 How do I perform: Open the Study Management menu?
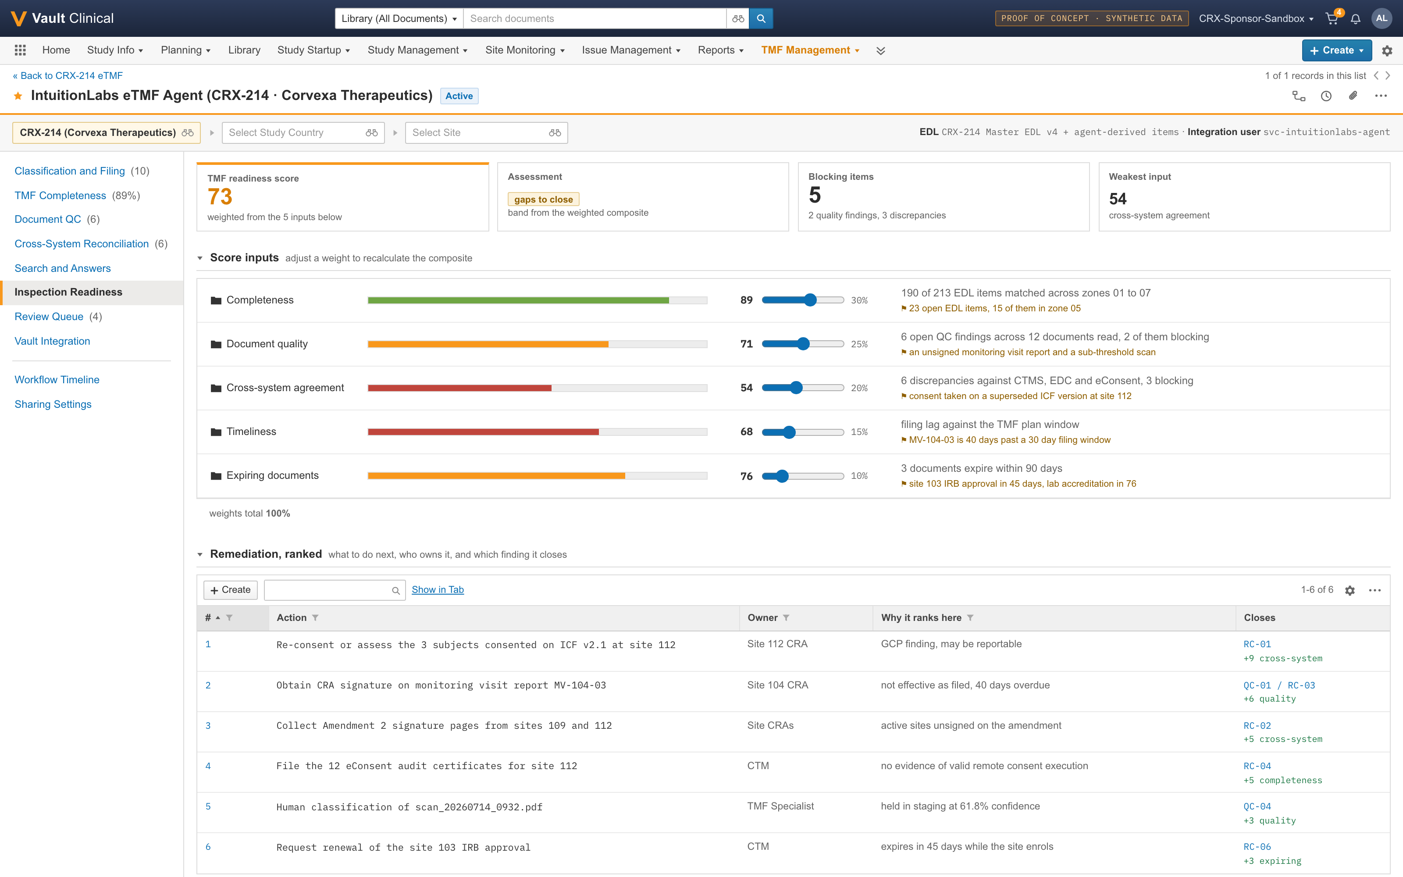(x=417, y=50)
